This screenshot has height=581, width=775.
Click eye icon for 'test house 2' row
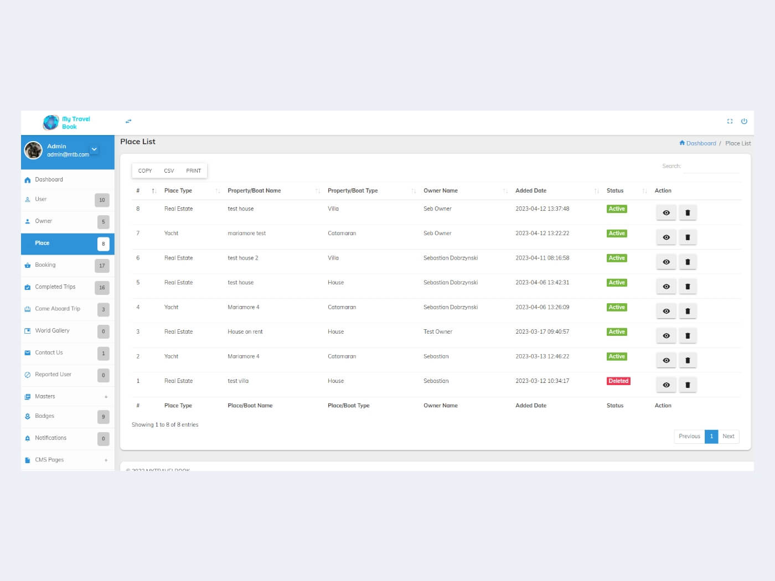pyautogui.click(x=666, y=262)
